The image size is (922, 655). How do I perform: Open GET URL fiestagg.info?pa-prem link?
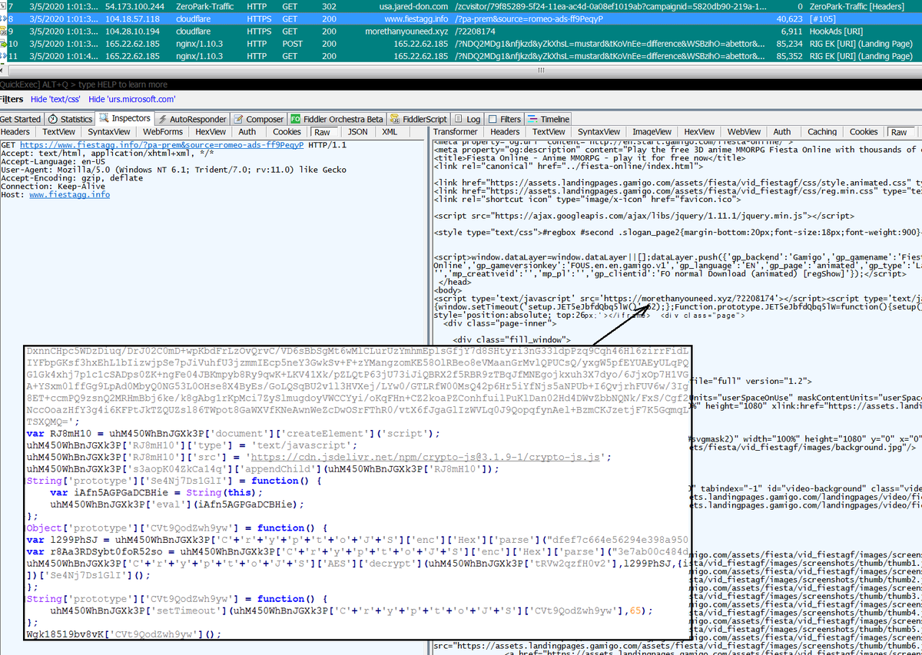(x=161, y=144)
